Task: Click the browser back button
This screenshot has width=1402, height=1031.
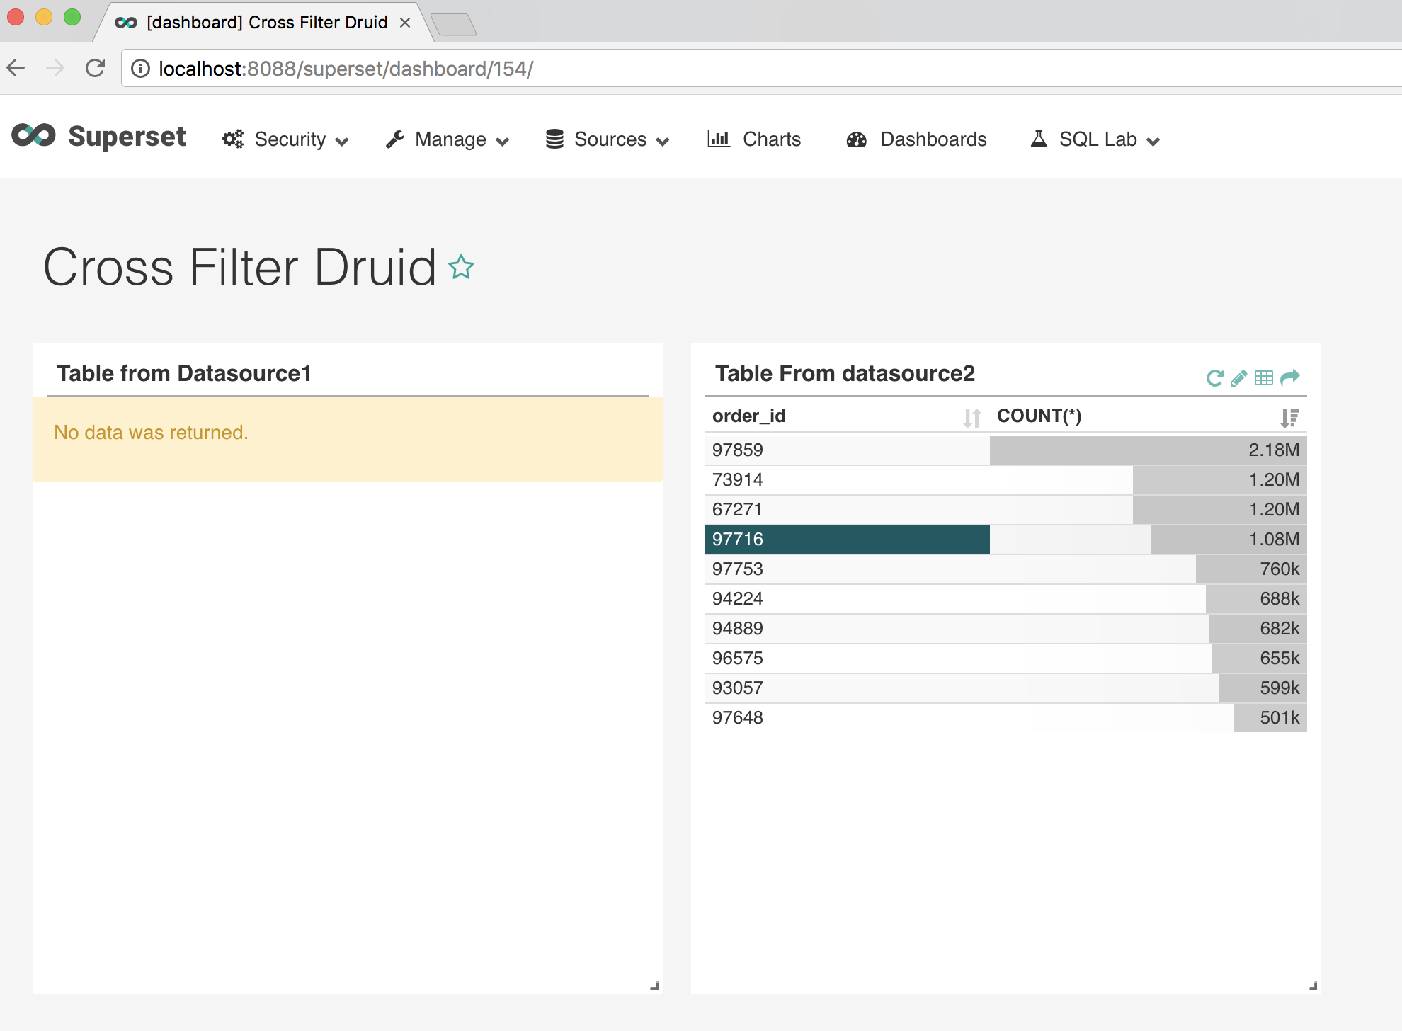Action: click(16, 68)
